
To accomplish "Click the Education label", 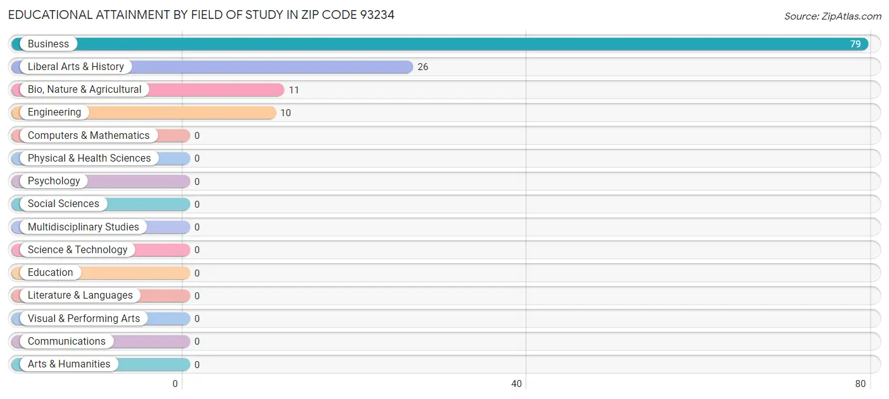I will point(51,273).
